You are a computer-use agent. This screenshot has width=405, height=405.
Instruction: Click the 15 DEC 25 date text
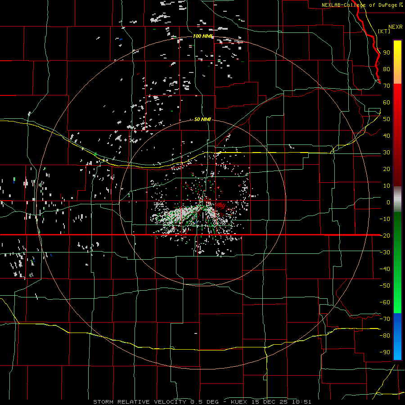coord(270,402)
